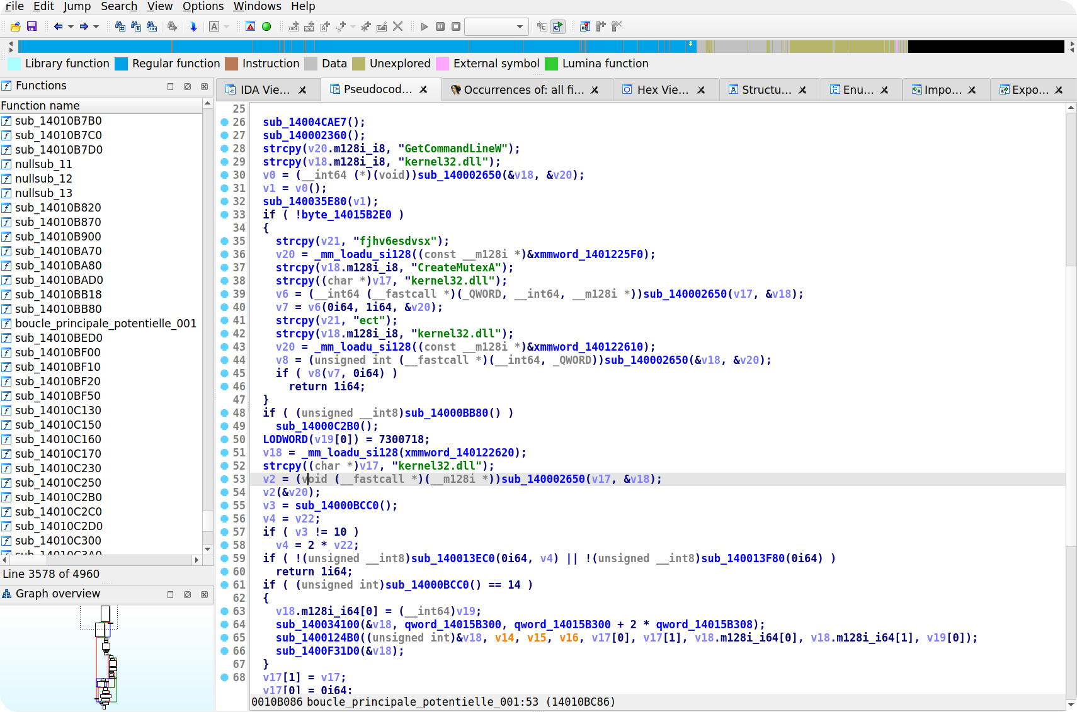Click the green circle toolbar icon
The height and width of the screenshot is (712, 1077).
pyautogui.click(x=266, y=26)
